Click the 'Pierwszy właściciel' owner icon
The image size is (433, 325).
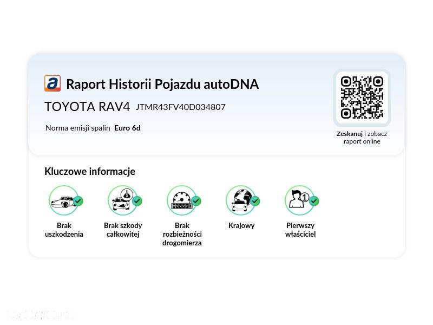point(301,200)
